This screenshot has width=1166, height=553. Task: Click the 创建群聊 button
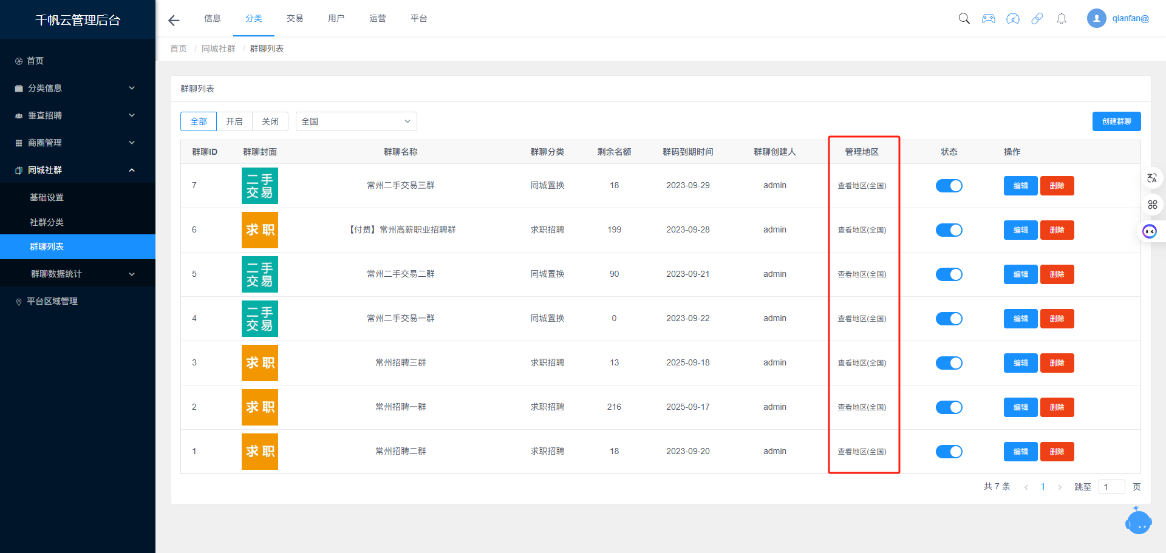click(x=1116, y=121)
